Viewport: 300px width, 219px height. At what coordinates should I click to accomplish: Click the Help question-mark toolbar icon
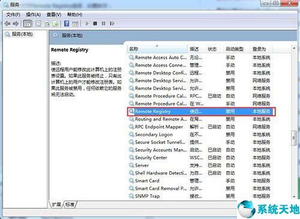pos(67,23)
